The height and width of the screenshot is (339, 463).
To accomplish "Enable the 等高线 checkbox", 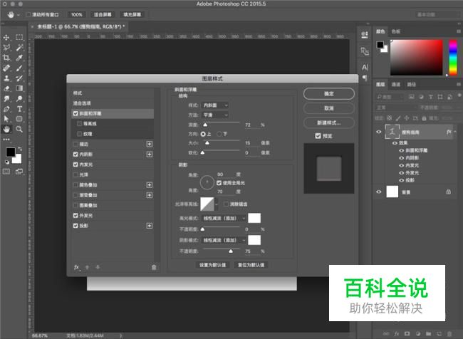I will [80, 124].
